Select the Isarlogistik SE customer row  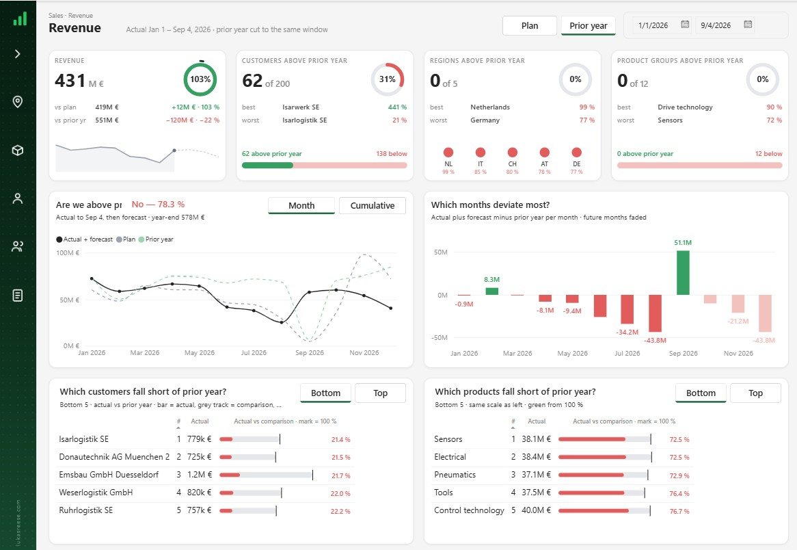pos(206,439)
